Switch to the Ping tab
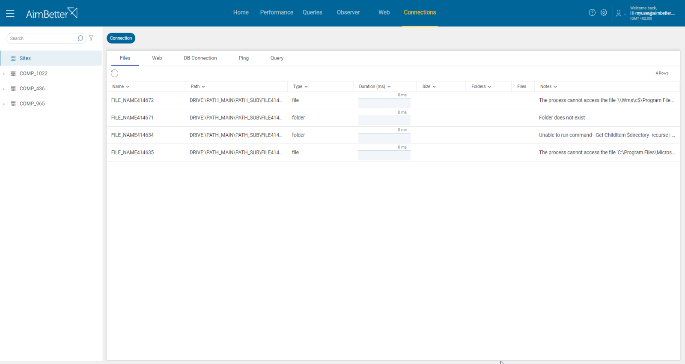This screenshot has height=364, width=685. 244,58
